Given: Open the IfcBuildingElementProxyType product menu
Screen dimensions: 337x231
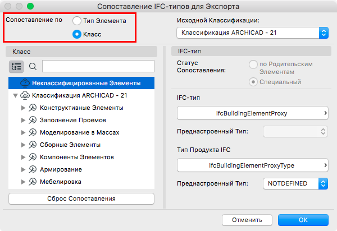Looking at the screenshot, I should pos(252,165).
